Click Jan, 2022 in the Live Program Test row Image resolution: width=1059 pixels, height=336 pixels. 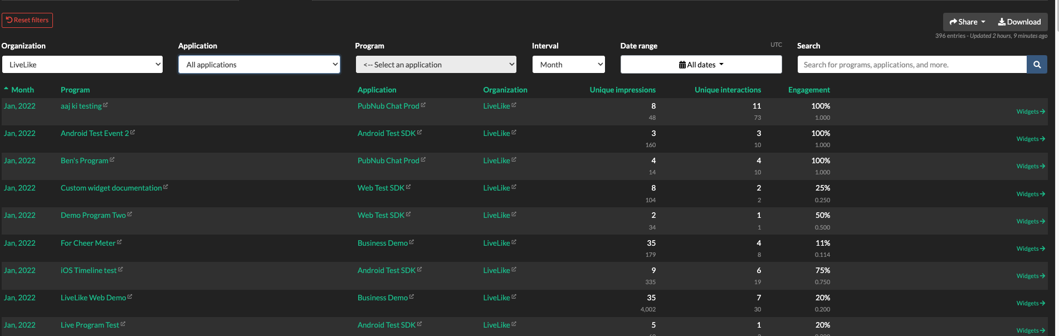[x=19, y=325]
